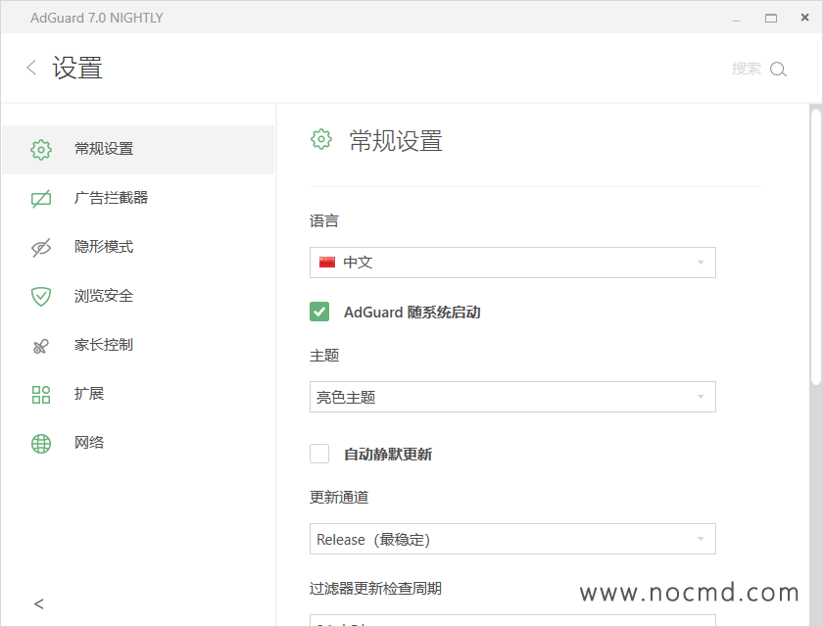Switch to 隐形模式 settings
The height and width of the screenshot is (627, 823).
pyautogui.click(x=138, y=247)
